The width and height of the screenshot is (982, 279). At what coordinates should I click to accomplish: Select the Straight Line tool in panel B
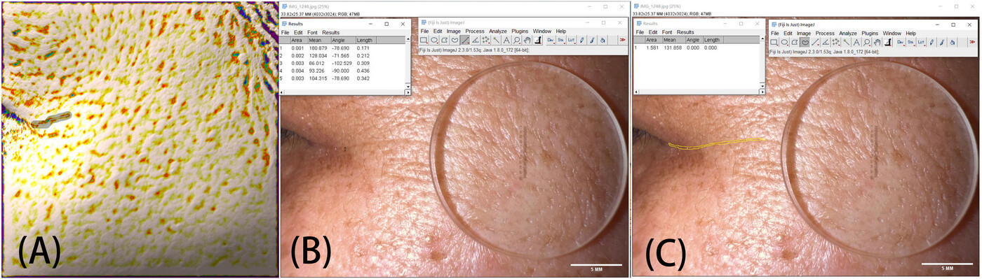[465, 41]
